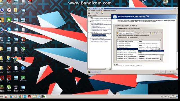Click the Добавить button
This screenshot has height=101, width=180.
click(x=140, y=33)
